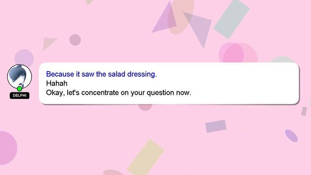Click the small beige triangle near the top left
The image size is (311, 175).
point(49,44)
